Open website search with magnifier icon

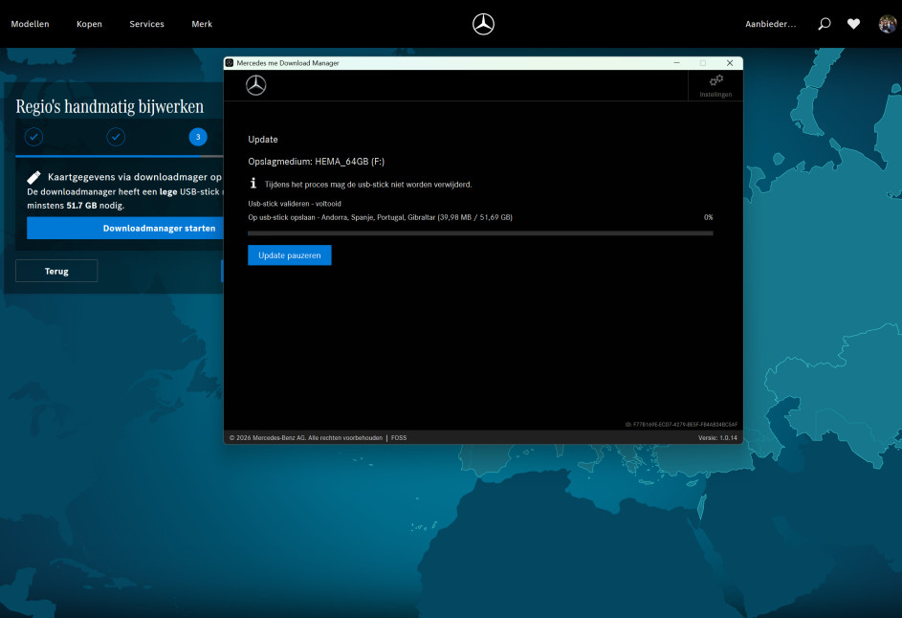tap(825, 24)
